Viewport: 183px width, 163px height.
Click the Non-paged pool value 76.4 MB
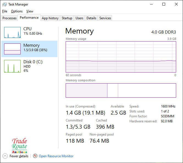tap(99, 141)
